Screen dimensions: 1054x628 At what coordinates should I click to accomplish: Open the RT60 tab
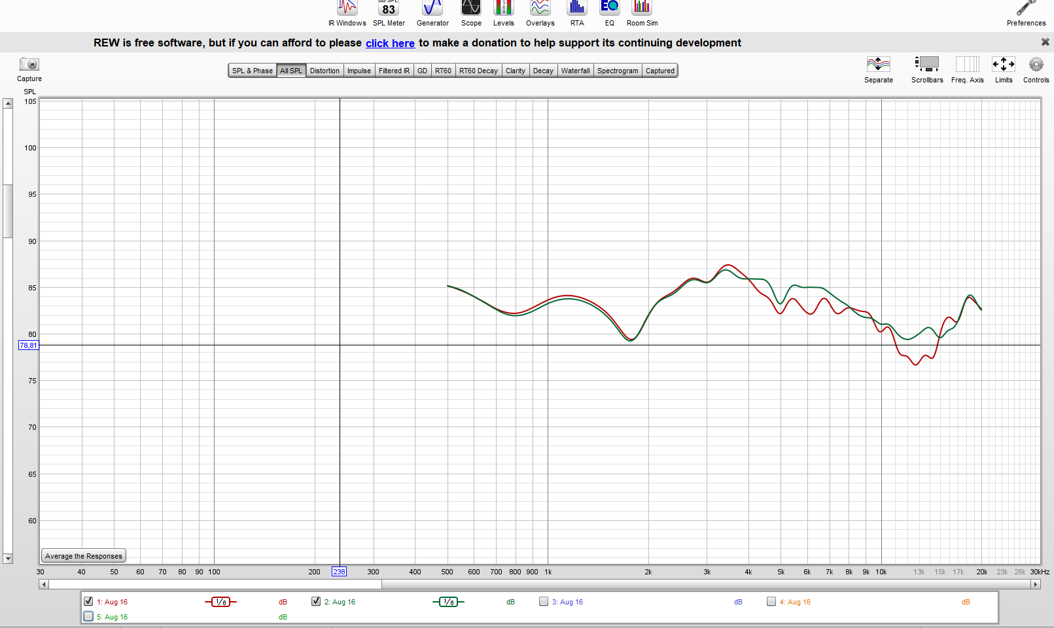[x=443, y=71]
